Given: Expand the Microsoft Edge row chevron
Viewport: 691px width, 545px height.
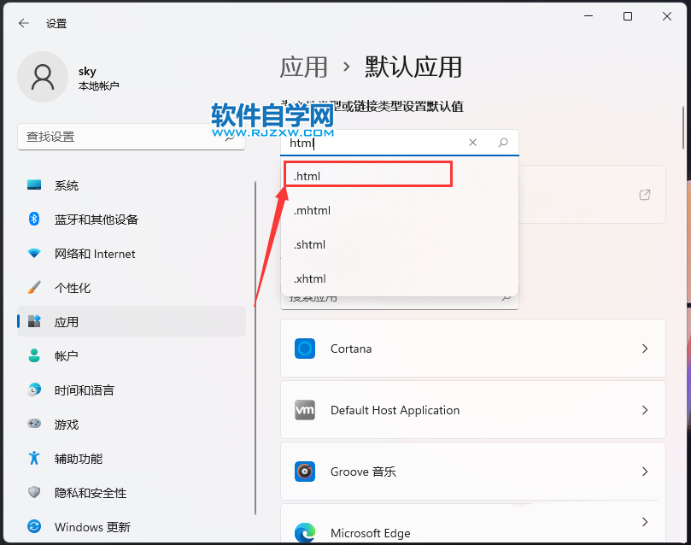Looking at the screenshot, I should point(645,522).
